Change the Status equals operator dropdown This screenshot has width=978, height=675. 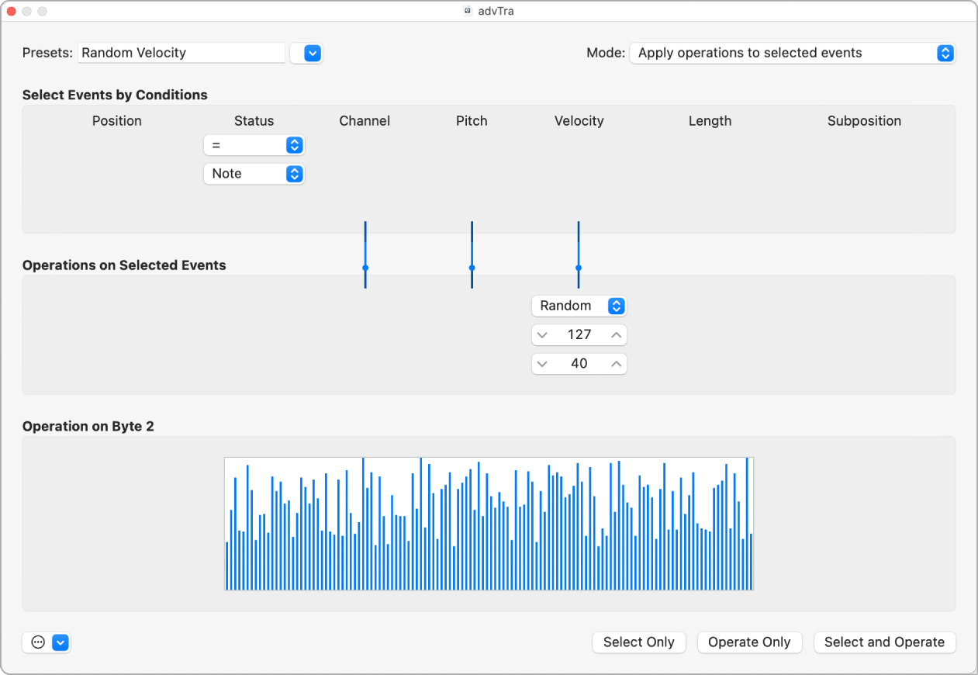click(254, 145)
